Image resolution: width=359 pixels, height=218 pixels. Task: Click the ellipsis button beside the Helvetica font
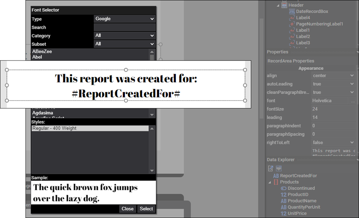pyautogui.click(x=352, y=101)
